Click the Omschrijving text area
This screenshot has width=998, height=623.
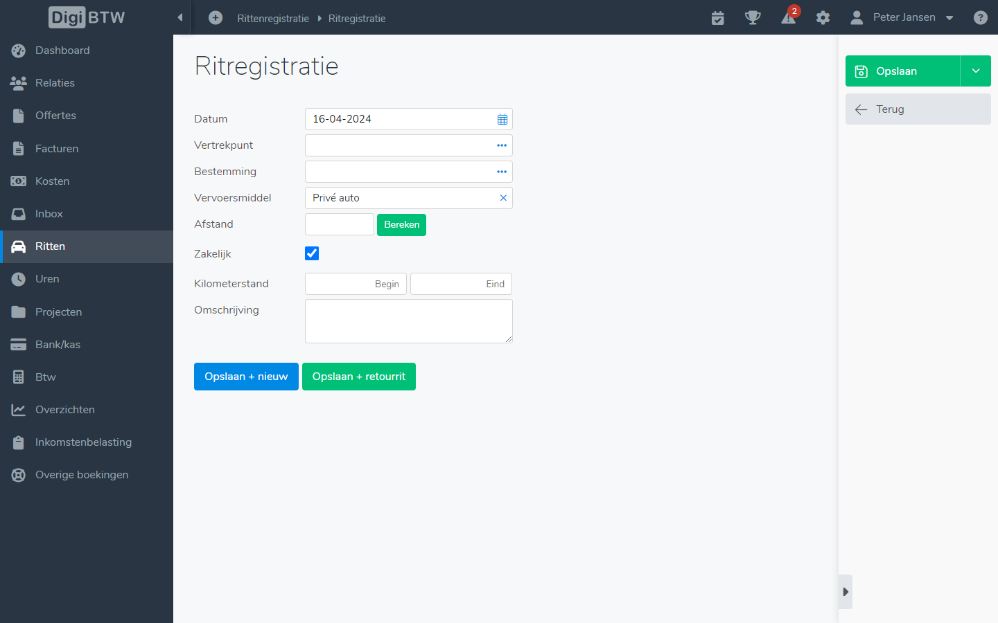(409, 321)
